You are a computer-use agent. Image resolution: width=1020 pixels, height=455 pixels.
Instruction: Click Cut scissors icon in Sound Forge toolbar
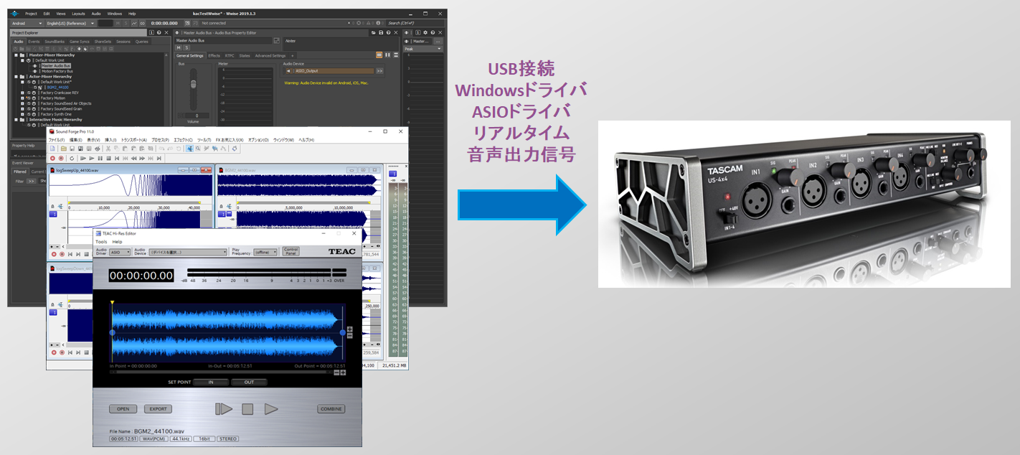tap(108, 149)
